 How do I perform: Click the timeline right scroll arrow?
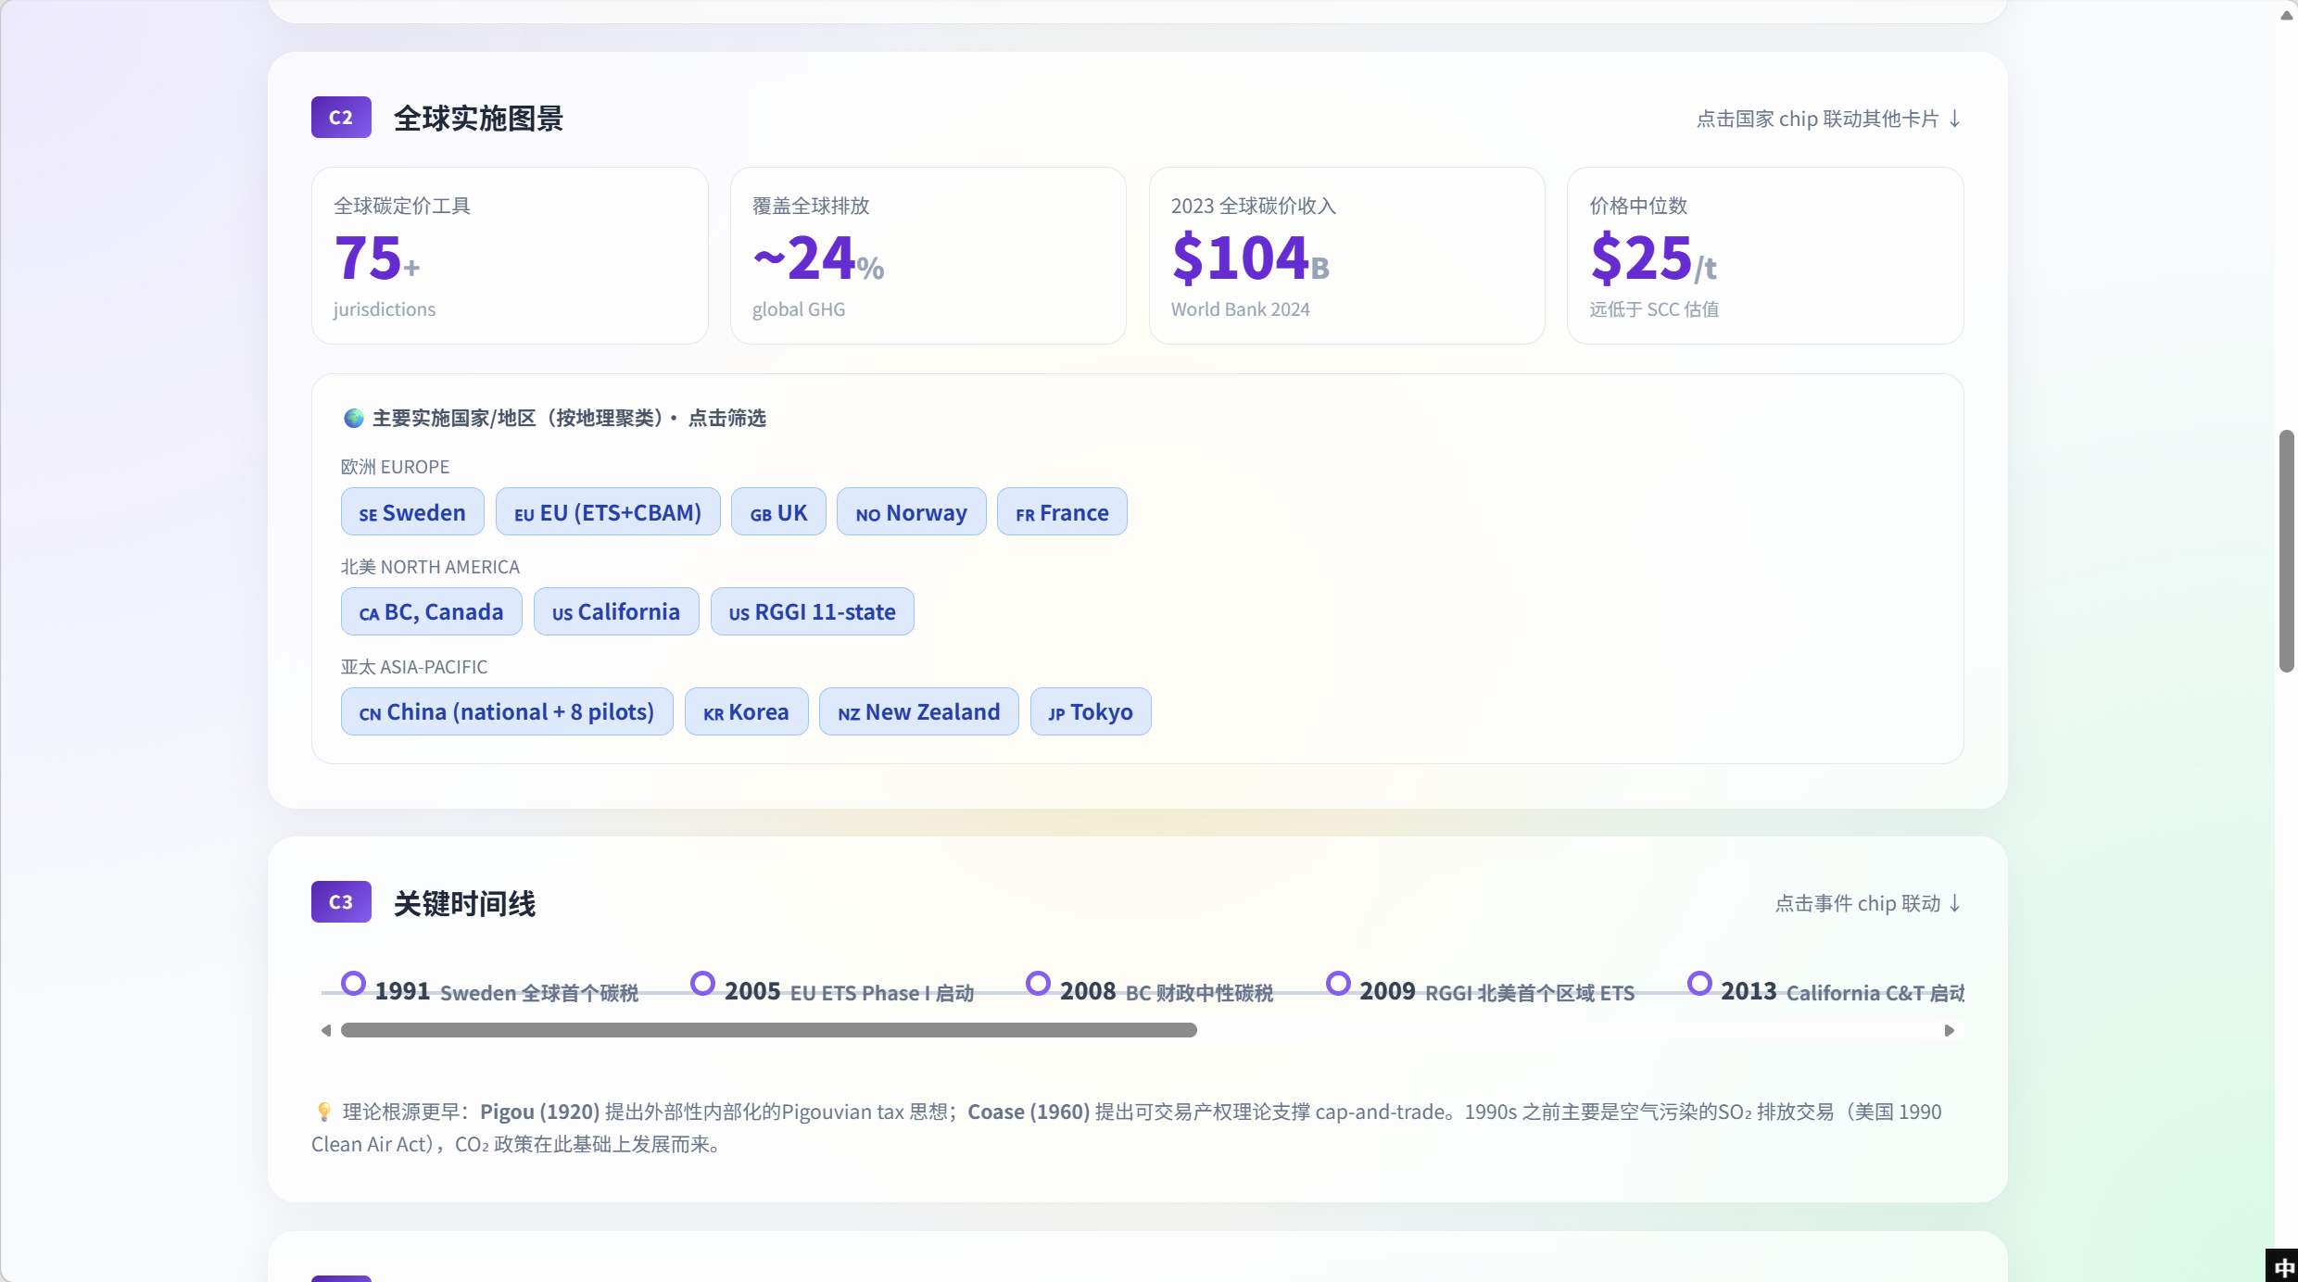1950,1031
